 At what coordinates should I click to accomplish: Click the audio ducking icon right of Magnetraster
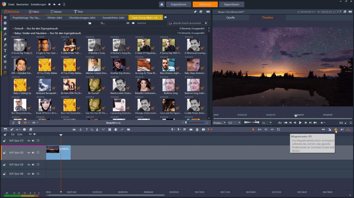click(x=342, y=130)
